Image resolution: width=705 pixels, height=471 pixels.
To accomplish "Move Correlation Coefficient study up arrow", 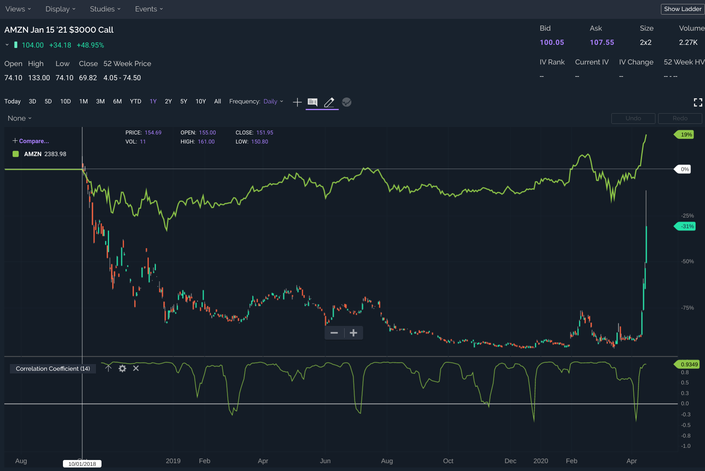I will point(108,368).
